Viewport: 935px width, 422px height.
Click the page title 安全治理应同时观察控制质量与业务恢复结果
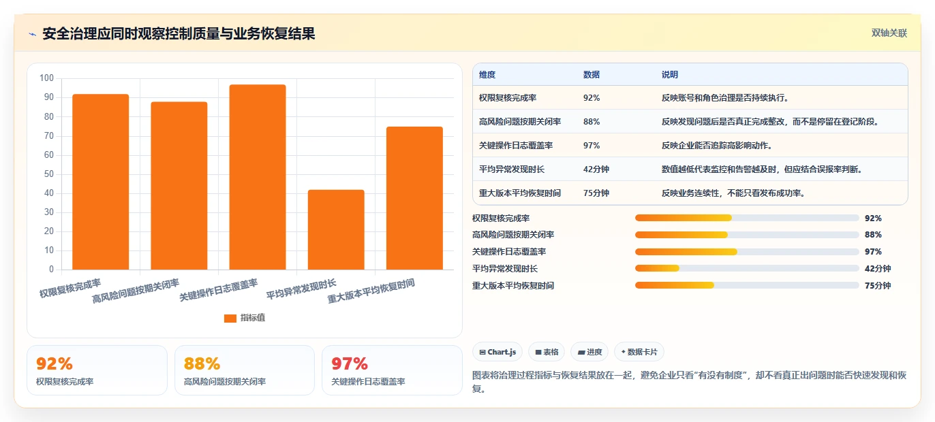[x=179, y=33]
